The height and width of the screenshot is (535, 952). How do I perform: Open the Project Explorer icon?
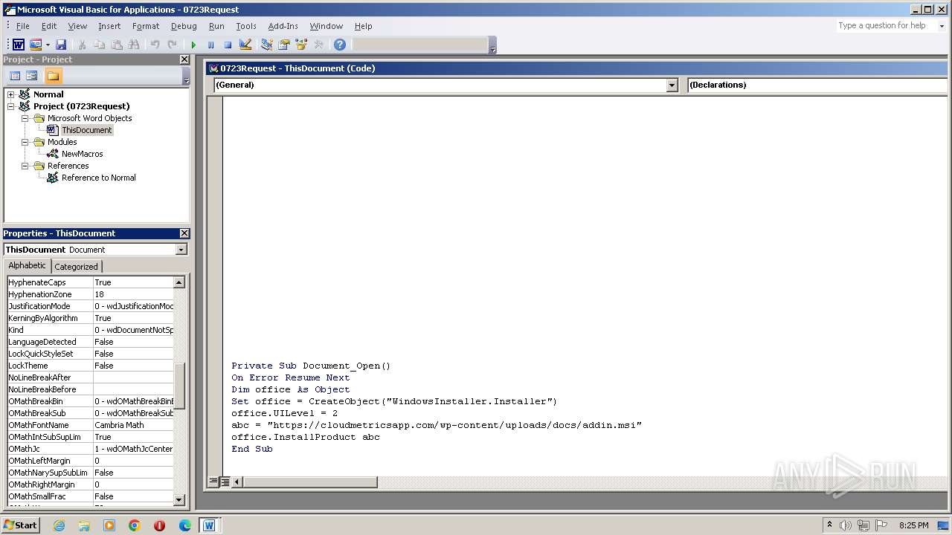tap(266, 45)
